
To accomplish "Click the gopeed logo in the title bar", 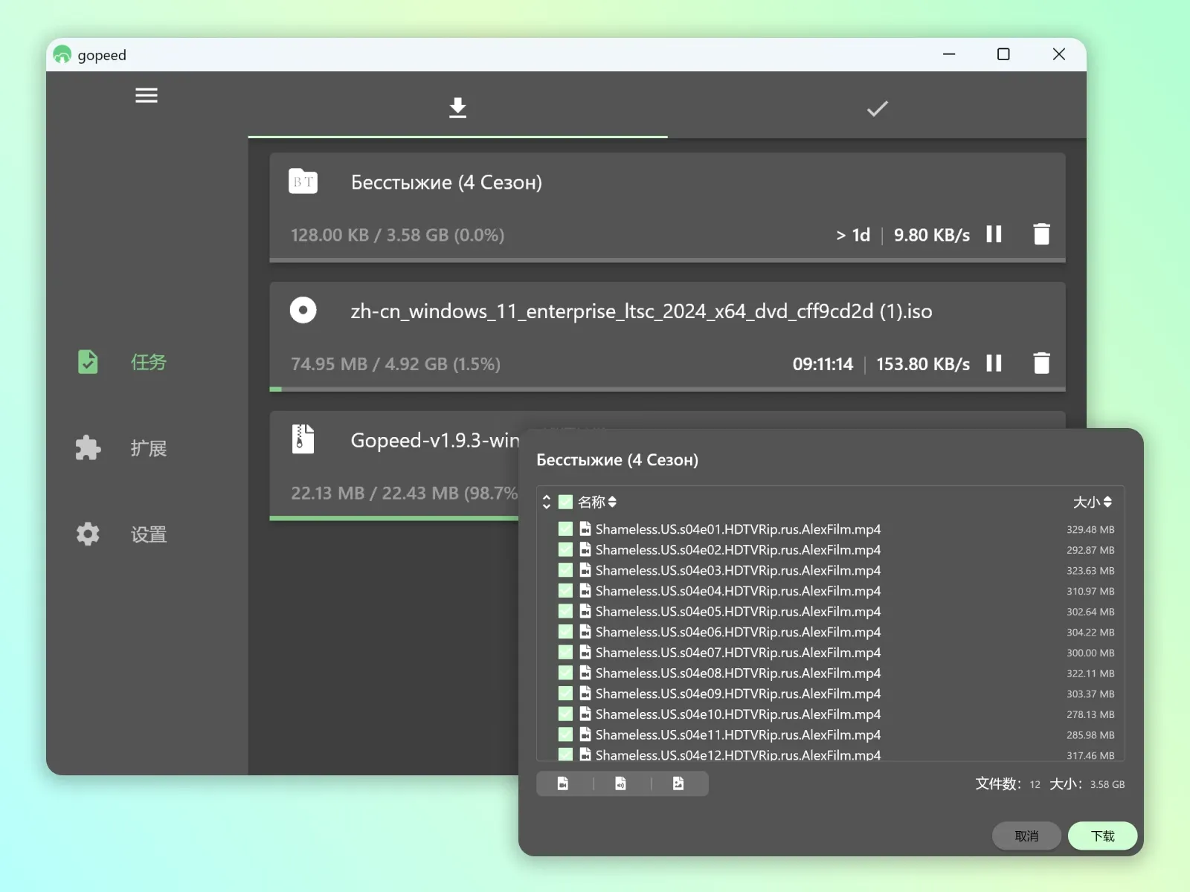I will (62, 54).
